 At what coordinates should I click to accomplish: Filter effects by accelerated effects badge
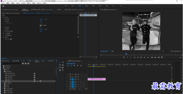coord(23,64)
